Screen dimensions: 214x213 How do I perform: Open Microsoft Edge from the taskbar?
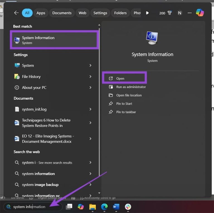[x=104, y=207]
